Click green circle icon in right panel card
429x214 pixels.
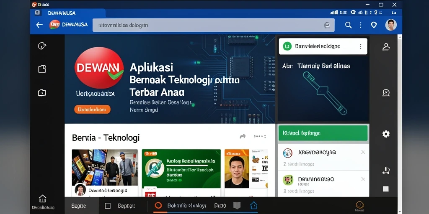point(287,46)
